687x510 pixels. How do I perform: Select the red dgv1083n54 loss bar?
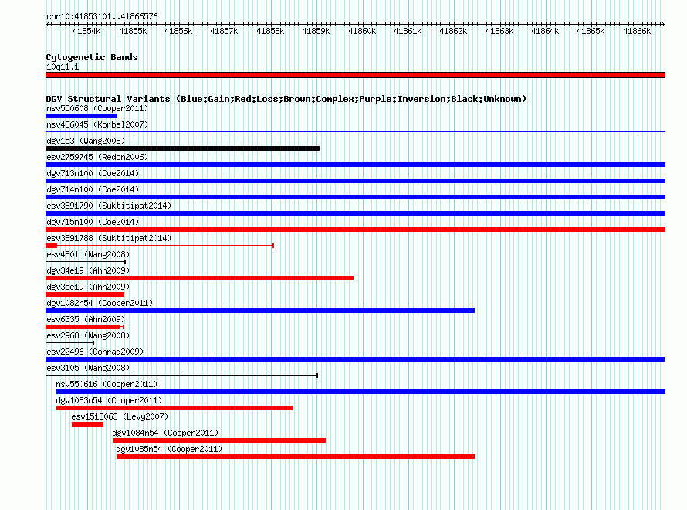coord(174,408)
